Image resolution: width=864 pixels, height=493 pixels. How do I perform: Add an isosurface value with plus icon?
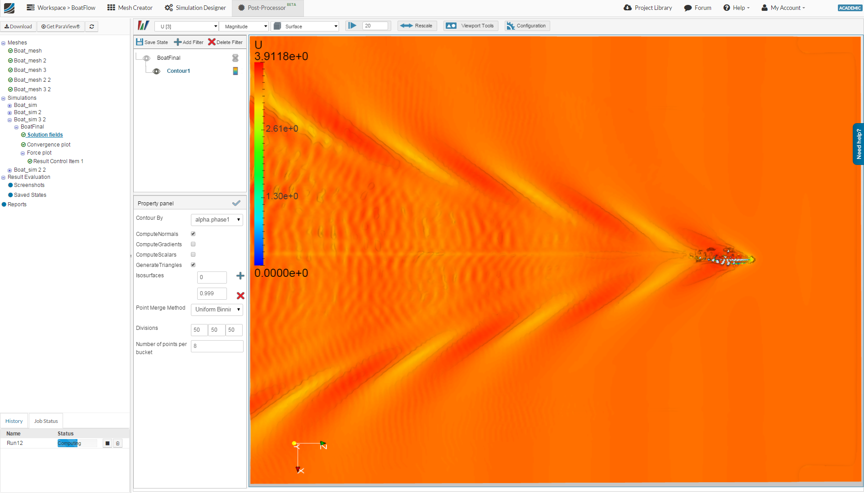pos(240,276)
